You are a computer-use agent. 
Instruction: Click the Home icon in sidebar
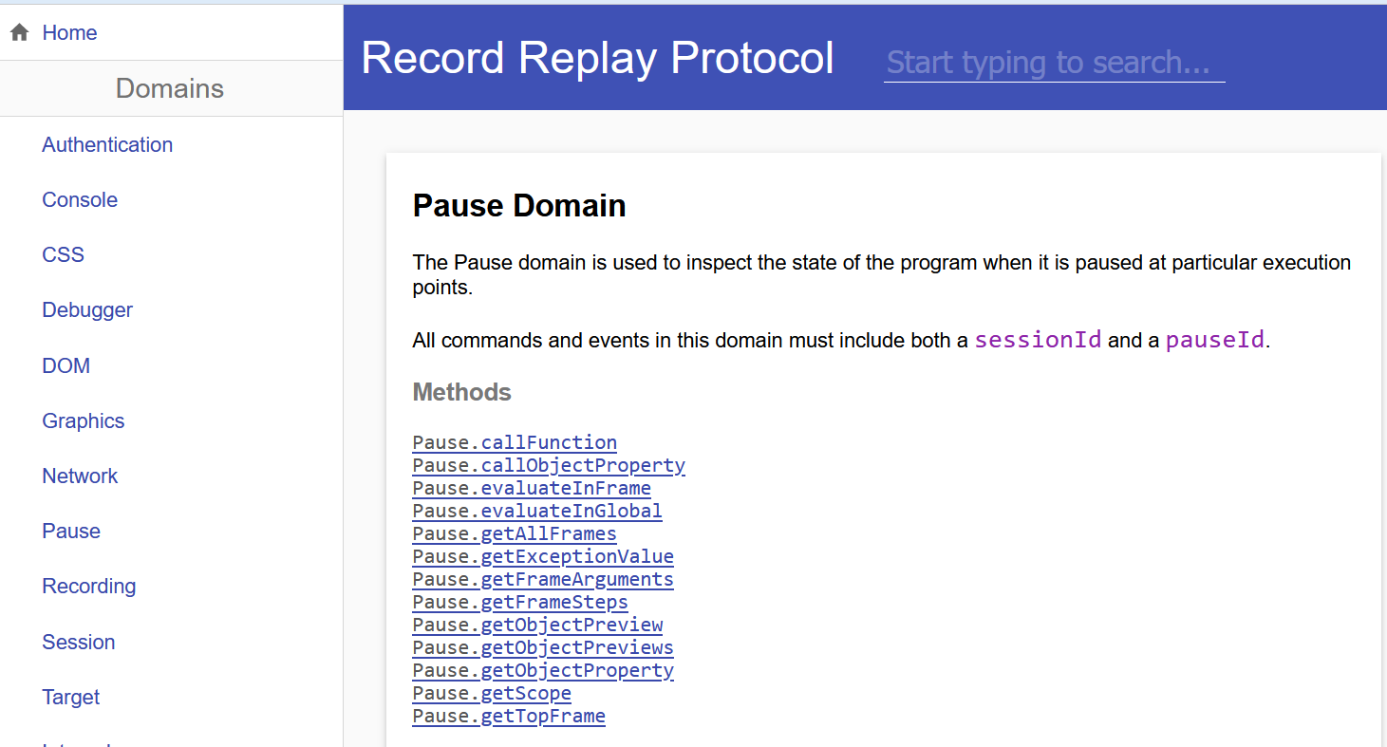(19, 33)
